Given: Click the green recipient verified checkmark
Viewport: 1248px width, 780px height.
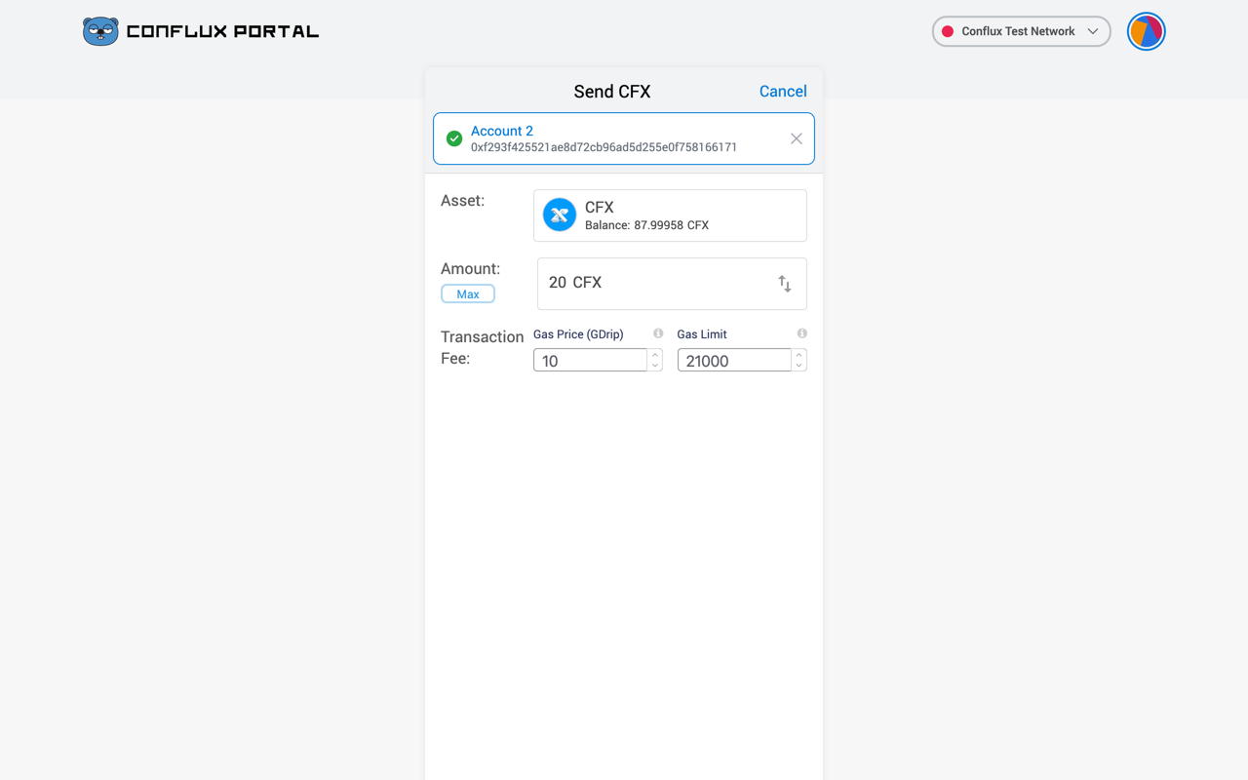Looking at the screenshot, I should tap(454, 138).
